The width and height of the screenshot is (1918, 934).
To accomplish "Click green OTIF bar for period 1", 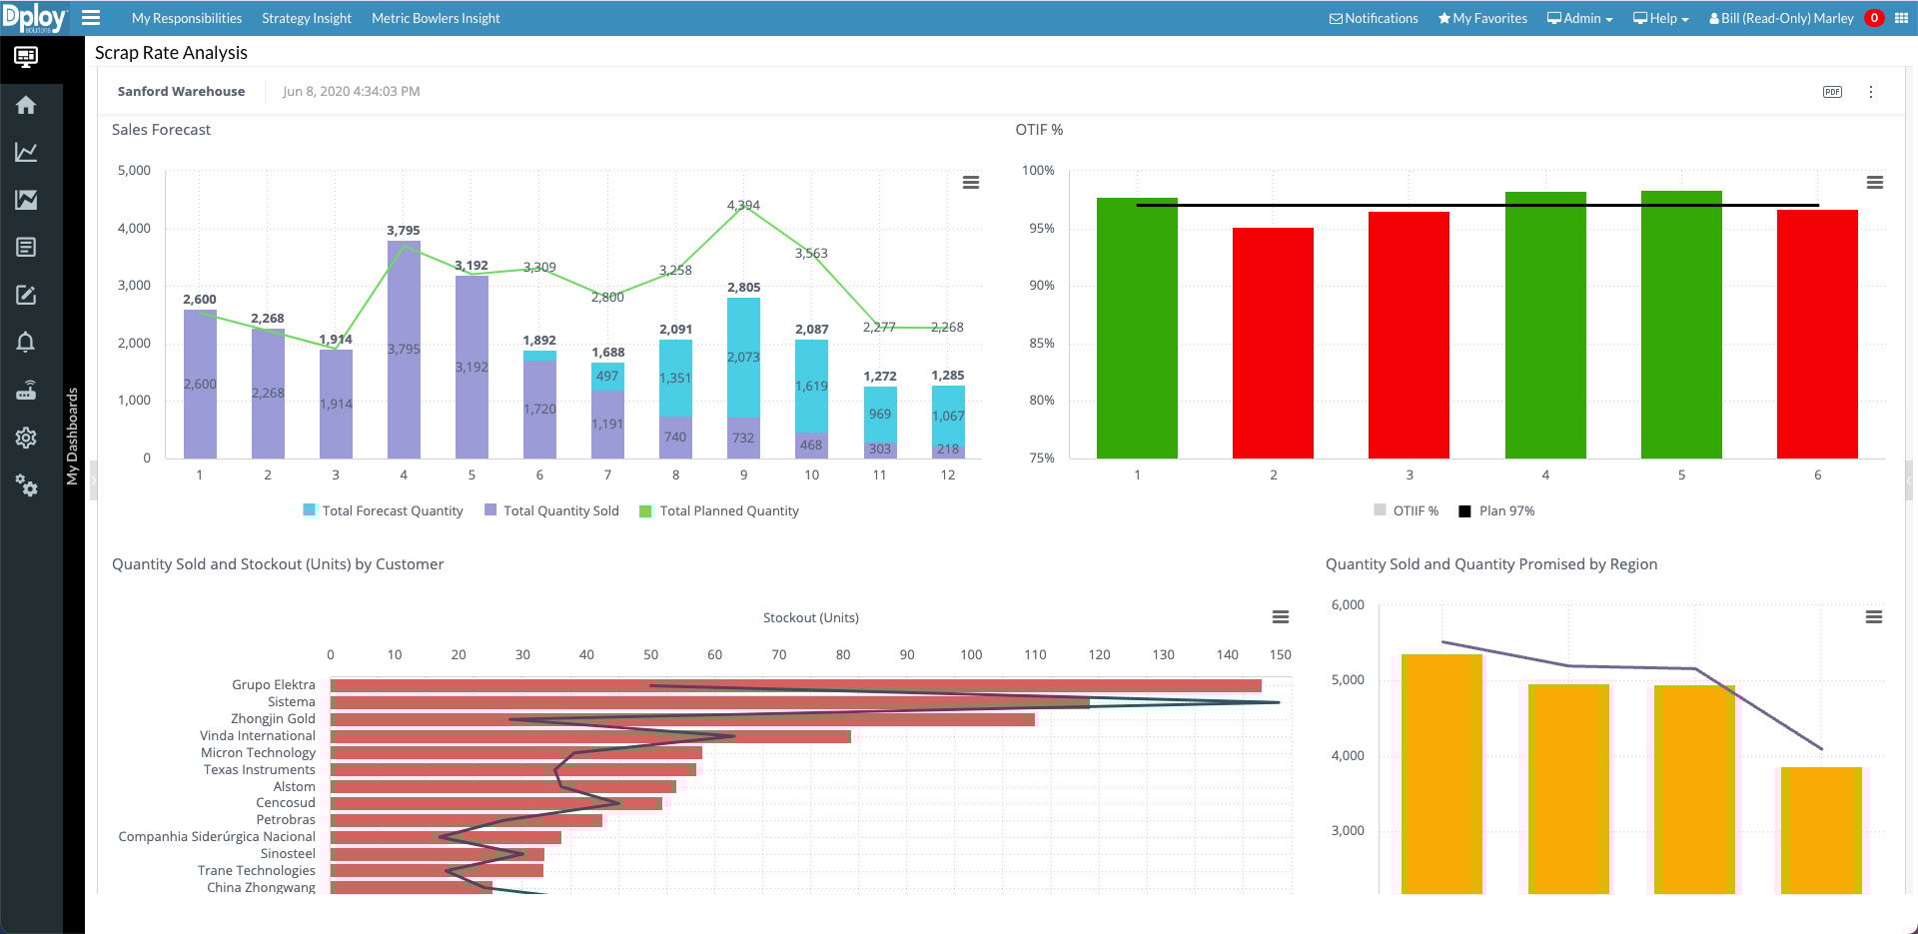I will tap(1137, 328).
